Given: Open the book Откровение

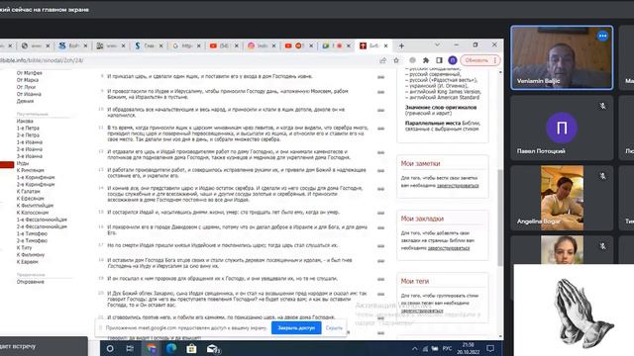Looking at the screenshot, I should [x=31, y=282].
